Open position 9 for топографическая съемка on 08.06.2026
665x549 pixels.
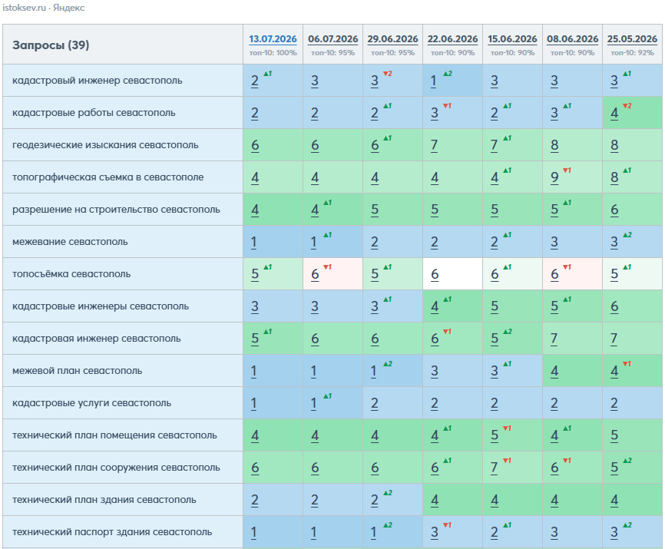coord(554,177)
